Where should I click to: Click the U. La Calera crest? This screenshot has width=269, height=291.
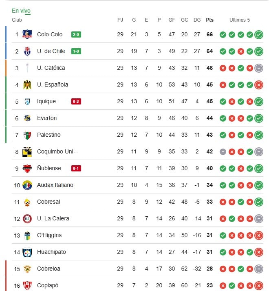tap(27, 219)
